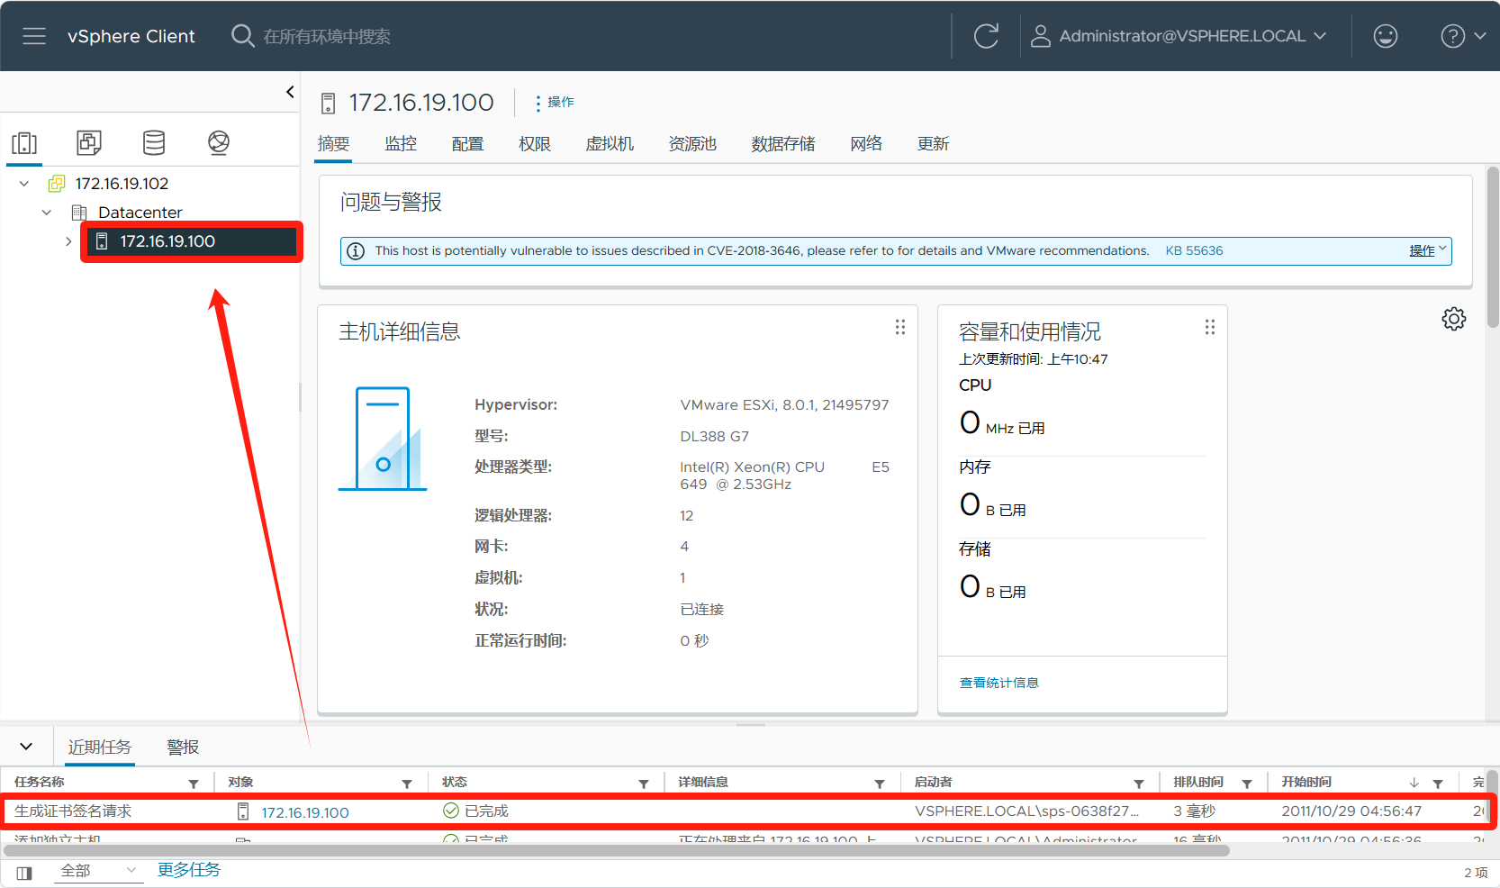The height and width of the screenshot is (888, 1500).
Task: Click the 查看统计信息 link
Action: (x=998, y=683)
